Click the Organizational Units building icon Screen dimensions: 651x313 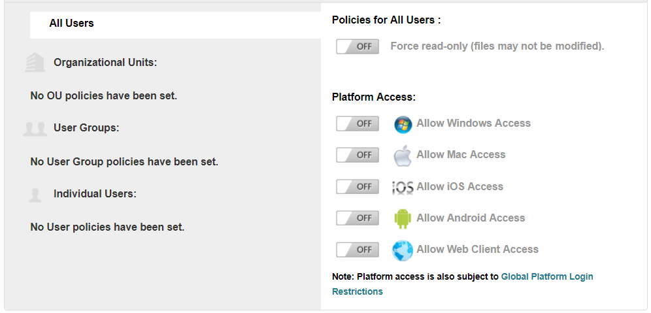click(x=35, y=63)
